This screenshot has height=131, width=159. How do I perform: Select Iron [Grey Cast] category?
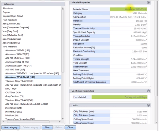coord(10,31)
